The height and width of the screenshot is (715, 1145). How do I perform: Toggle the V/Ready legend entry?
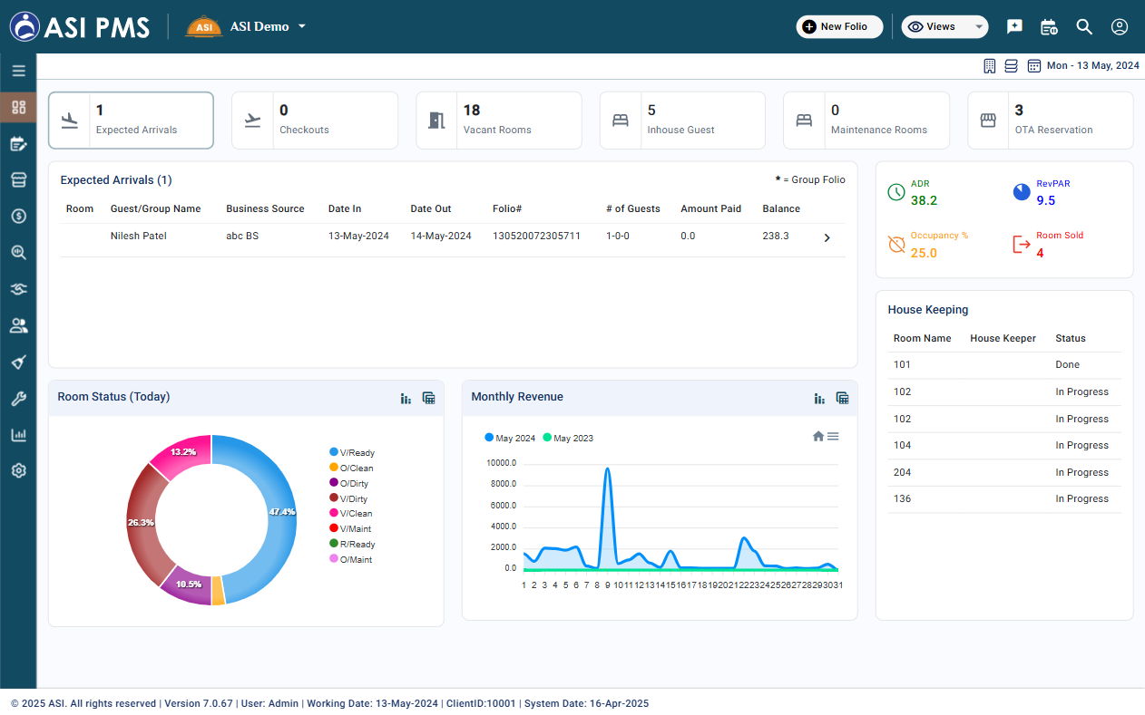[x=352, y=452]
